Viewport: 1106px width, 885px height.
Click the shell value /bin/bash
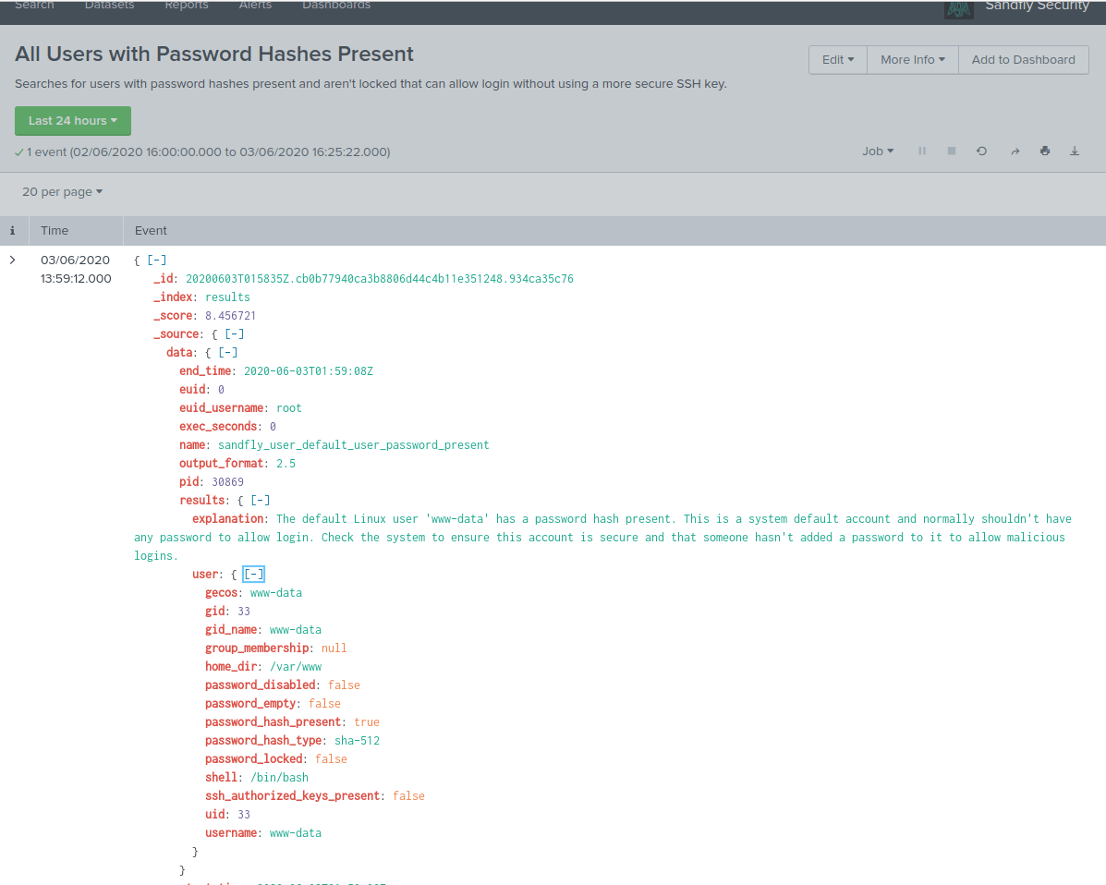[279, 777]
